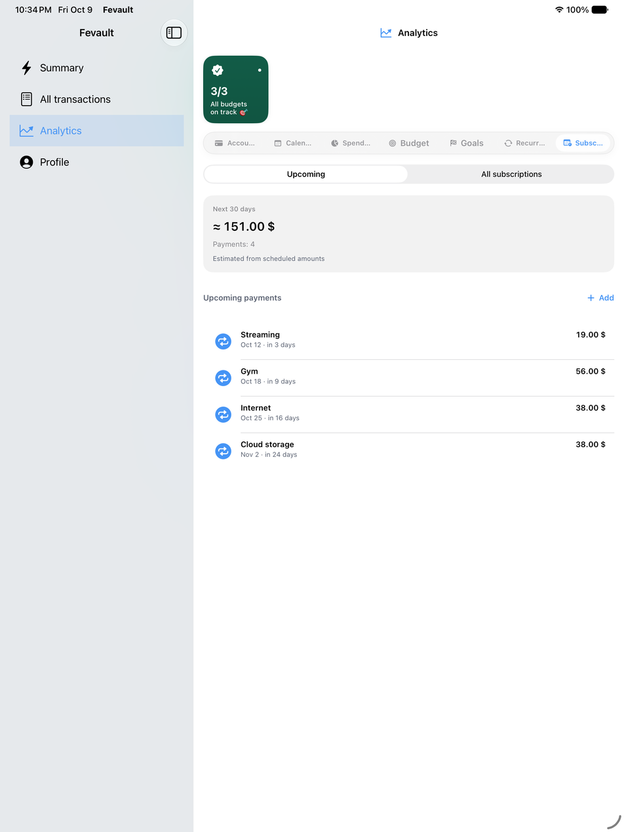Click the 10:34 PM clock in status bar
The image size is (624, 832).
33,10
